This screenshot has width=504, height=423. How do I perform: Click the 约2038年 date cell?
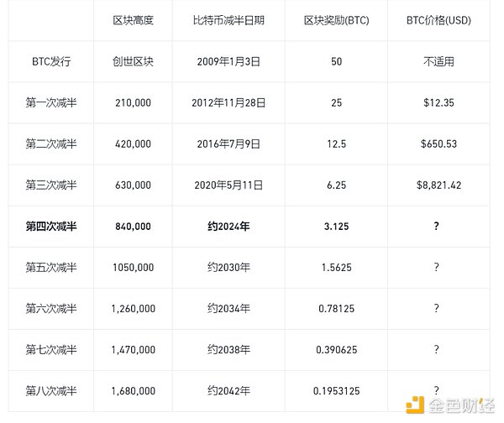coord(228,349)
